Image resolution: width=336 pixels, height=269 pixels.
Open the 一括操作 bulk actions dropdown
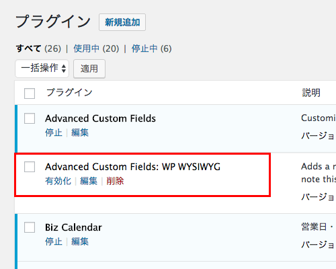42,69
